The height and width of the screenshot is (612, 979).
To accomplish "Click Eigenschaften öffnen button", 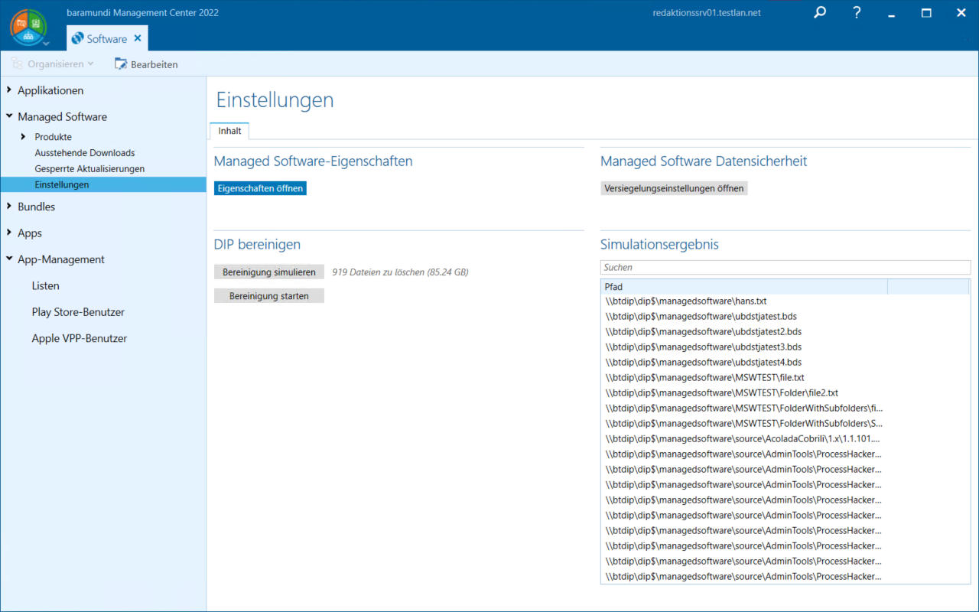I will click(260, 188).
